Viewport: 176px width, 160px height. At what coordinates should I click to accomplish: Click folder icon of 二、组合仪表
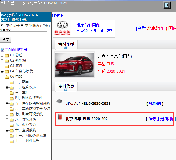(x=12, y=88)
